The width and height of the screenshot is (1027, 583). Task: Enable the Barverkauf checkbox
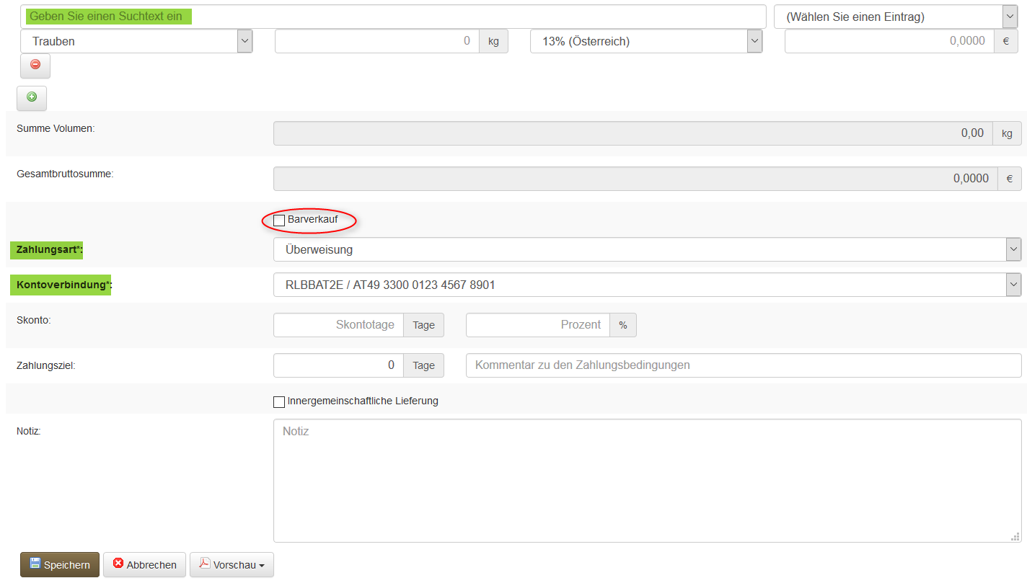[x=279, y=220]
